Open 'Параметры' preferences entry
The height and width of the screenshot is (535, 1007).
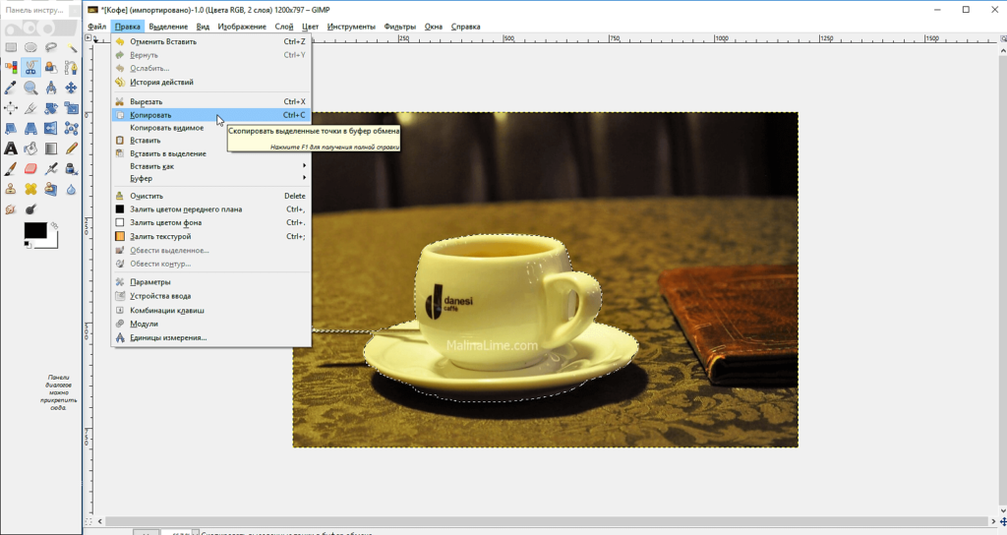[x=150, y=282]
